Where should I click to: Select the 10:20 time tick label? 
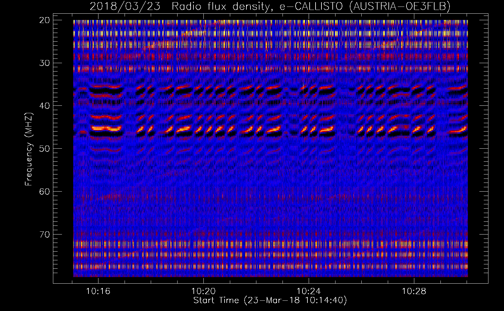tap(203, 291)
